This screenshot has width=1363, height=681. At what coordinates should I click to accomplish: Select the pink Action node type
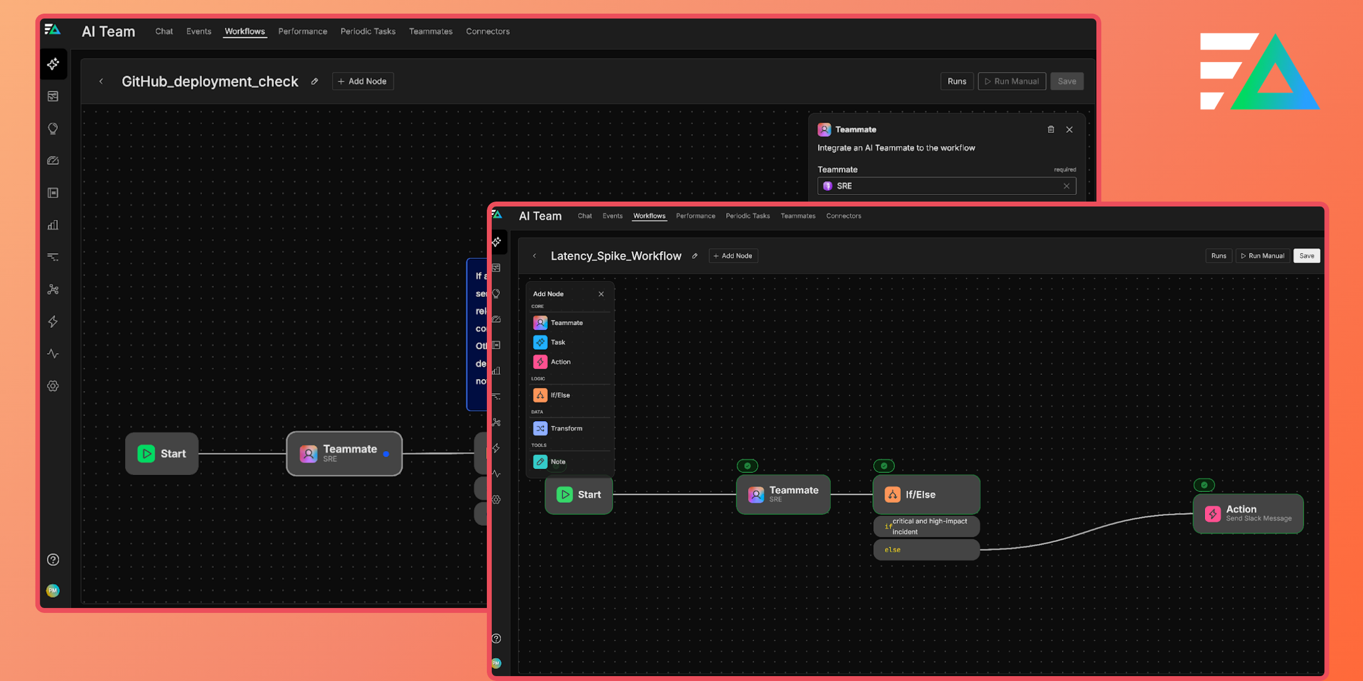(x=560, y=361)
